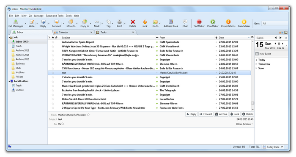Click the tasks shortcut icon right of tabs
This screenshot has height=157, width=296.
(x=286, y=33)
